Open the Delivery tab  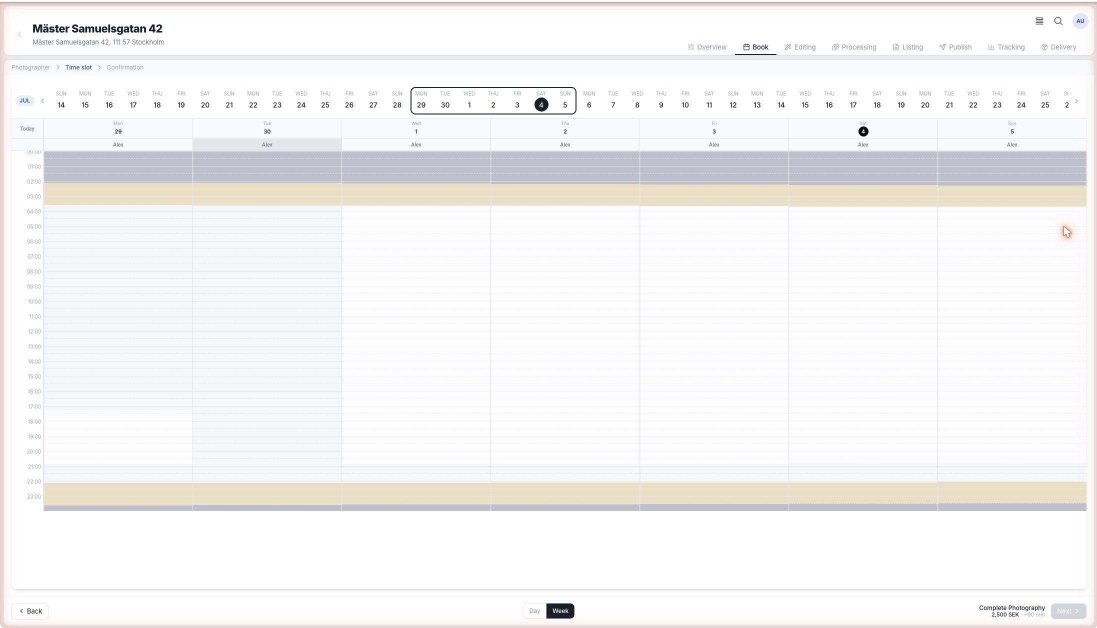(x=1059, y=47)
